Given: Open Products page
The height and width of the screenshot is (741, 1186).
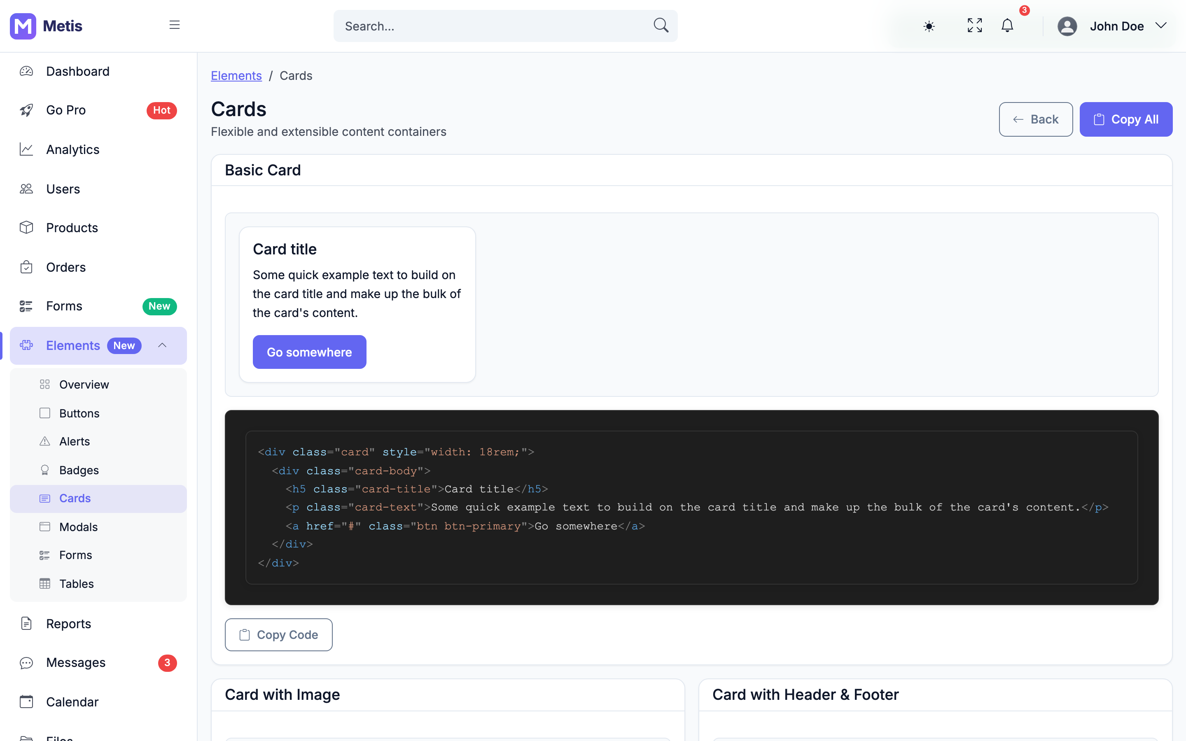Looking at the screenshot, I should point(98,227).
